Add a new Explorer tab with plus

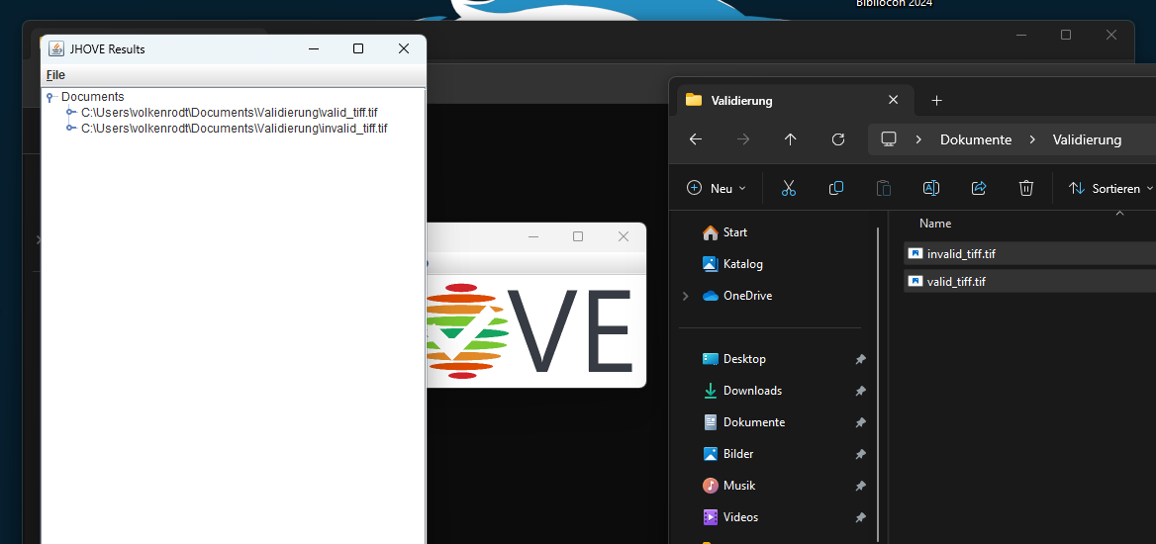[936, 100]
